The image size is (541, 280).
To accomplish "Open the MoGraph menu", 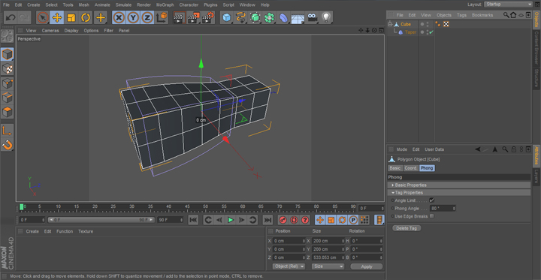I will click(165, 5).
